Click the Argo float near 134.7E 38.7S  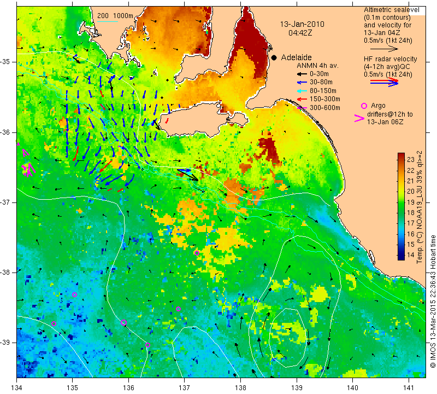pos(54,323)
